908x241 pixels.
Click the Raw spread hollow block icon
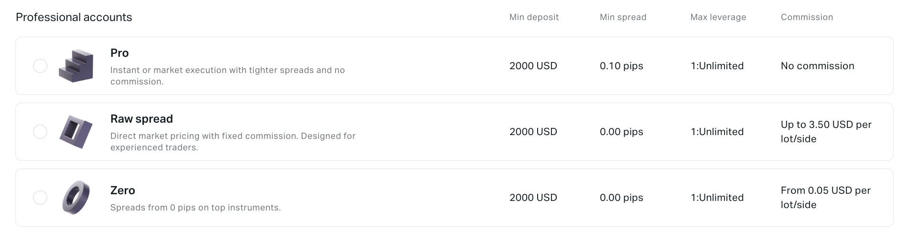pyautogui.click(x=76, y=132)
